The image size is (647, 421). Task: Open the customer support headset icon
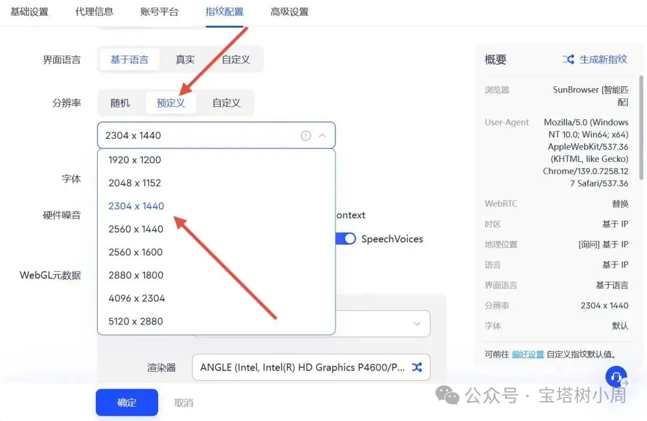coord(616,377)
